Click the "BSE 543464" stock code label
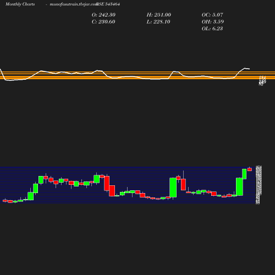This screenshot has height=275, width=275. [x=108, y=4]
